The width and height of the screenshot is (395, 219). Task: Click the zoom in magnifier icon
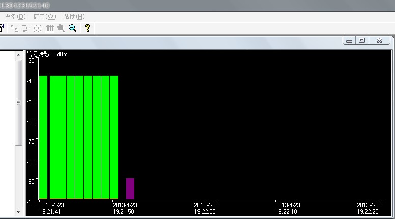pos(61,28)
